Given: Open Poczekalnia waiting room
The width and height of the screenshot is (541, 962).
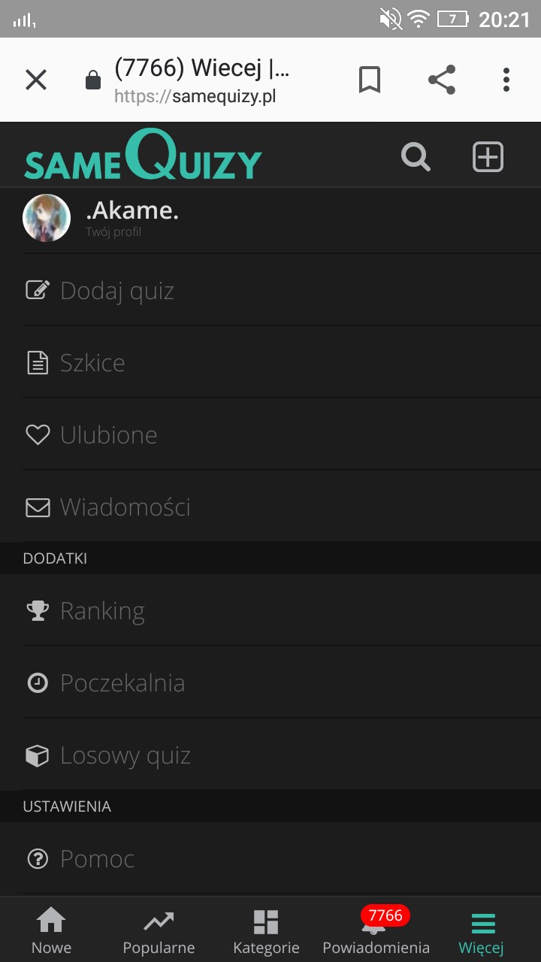Looking at the screenshot, I should tap(122, 683).
